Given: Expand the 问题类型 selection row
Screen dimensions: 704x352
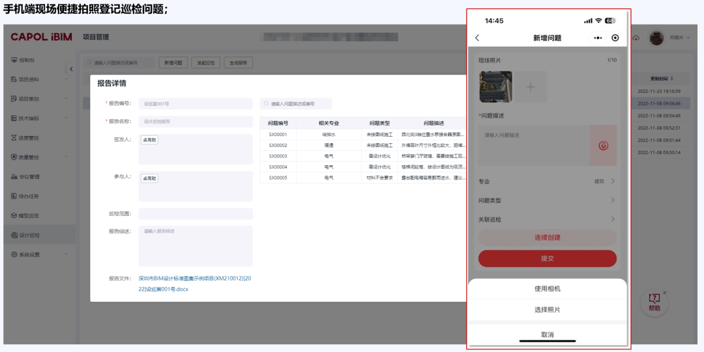Looking at the screenshot, I should [x=548, y=200].
